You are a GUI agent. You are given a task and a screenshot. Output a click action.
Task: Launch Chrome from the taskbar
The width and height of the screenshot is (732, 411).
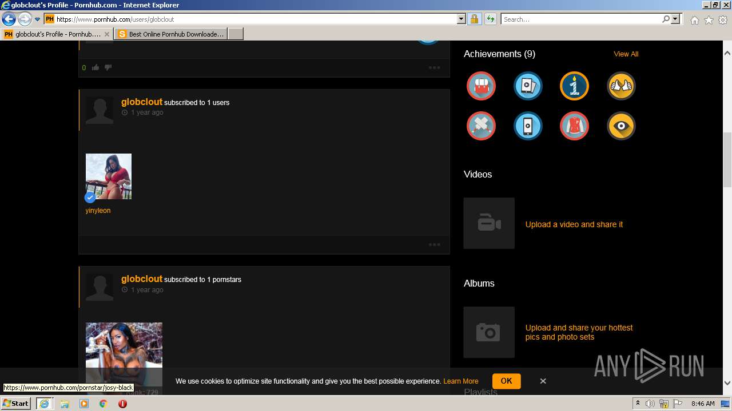(x=104, y=404)
